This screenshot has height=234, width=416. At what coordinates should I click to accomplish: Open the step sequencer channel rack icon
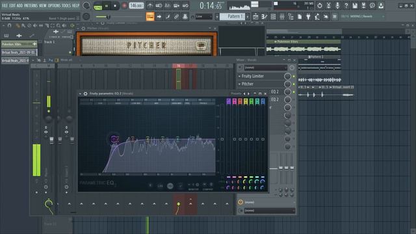[x=273, y=17]
